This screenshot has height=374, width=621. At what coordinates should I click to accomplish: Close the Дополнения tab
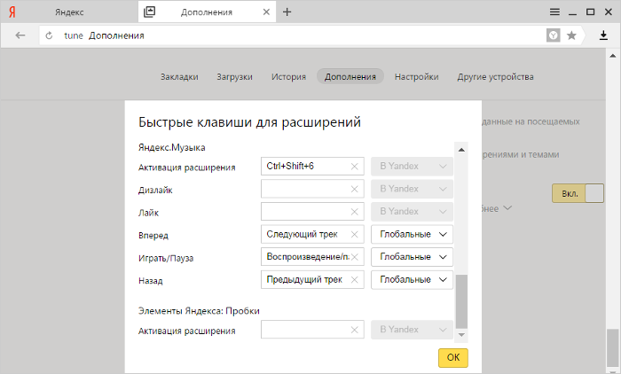pos(266,12)
